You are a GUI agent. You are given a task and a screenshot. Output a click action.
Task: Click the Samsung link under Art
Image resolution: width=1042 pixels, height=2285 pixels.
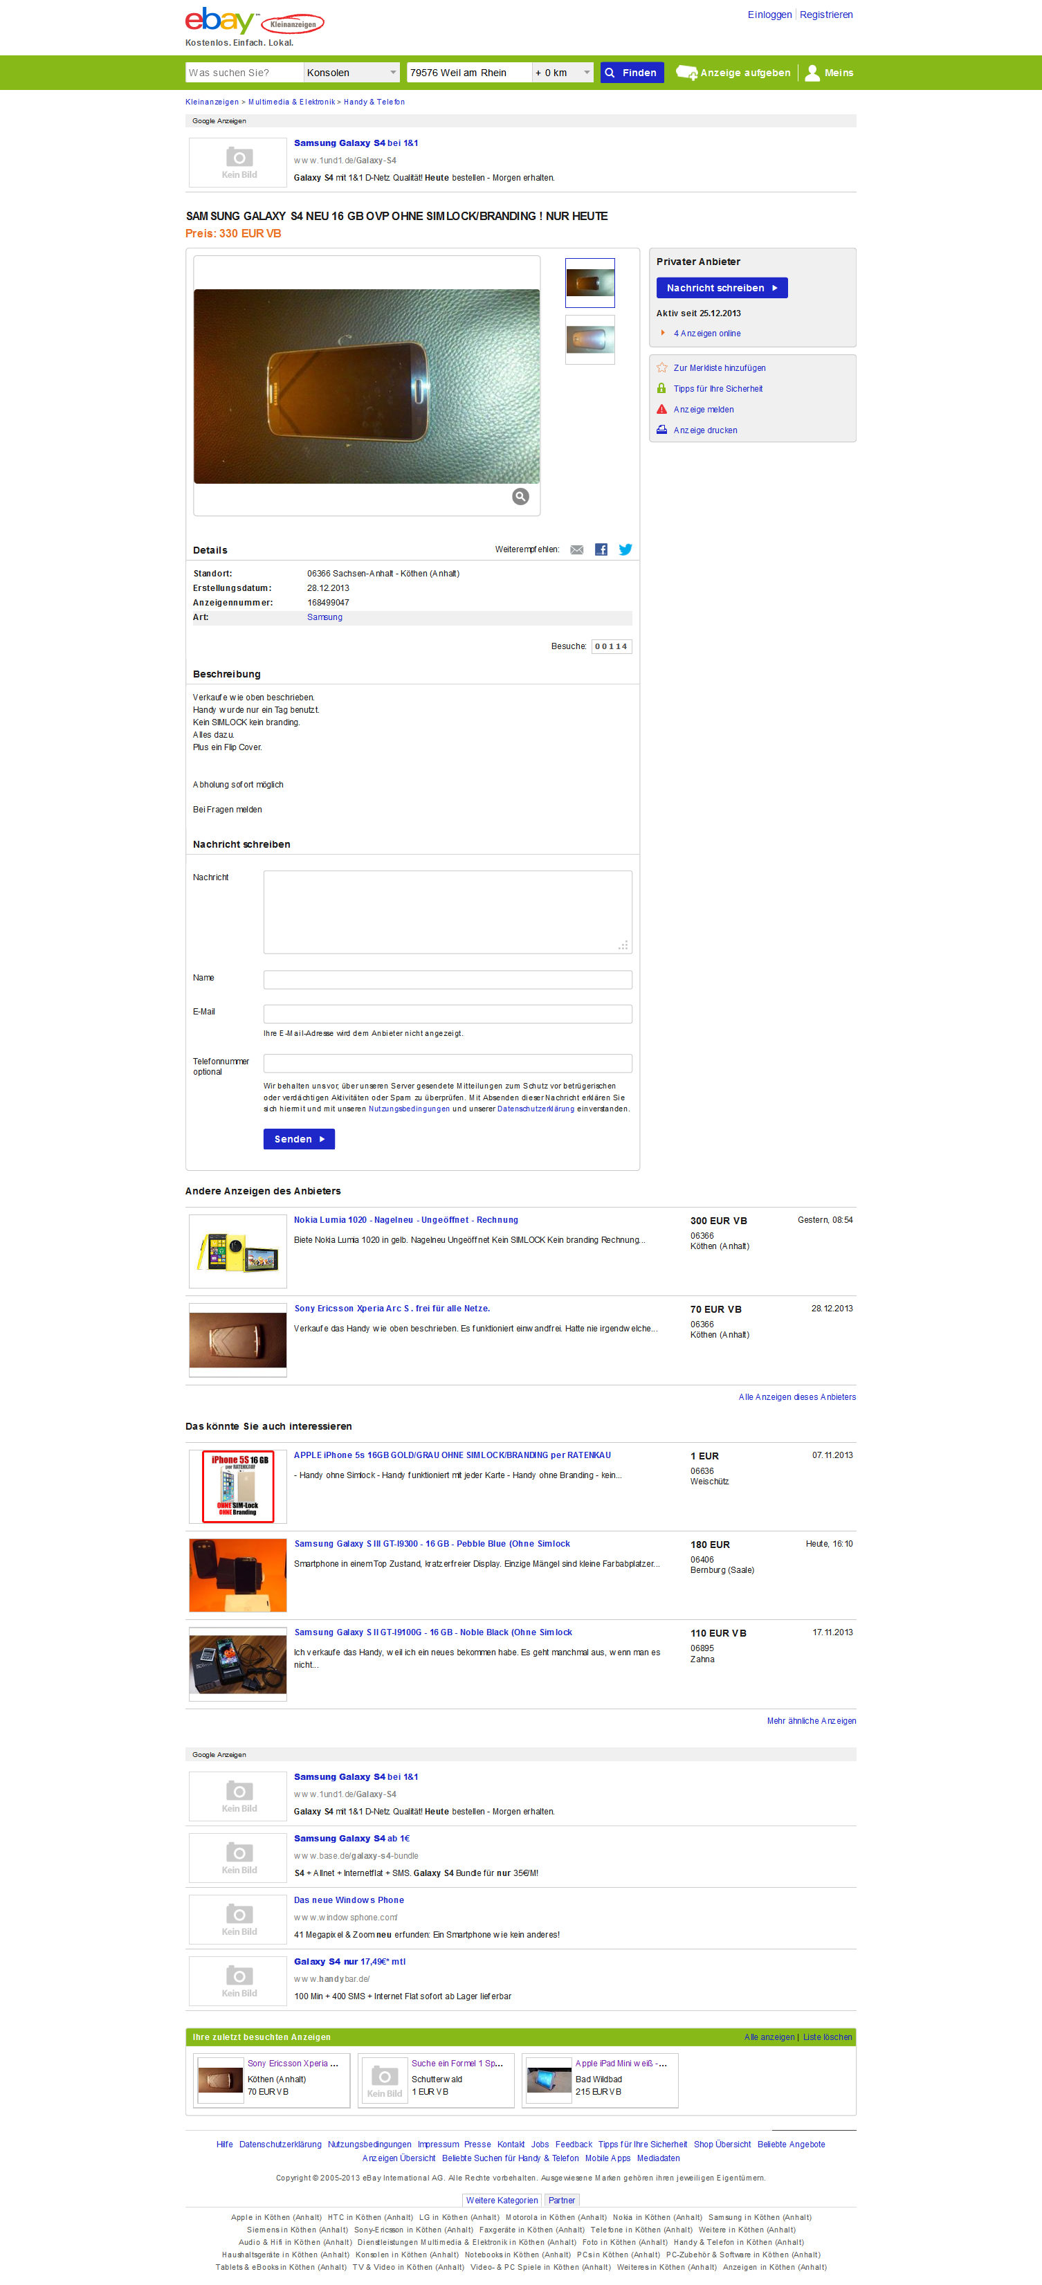[x=325, y=617]
